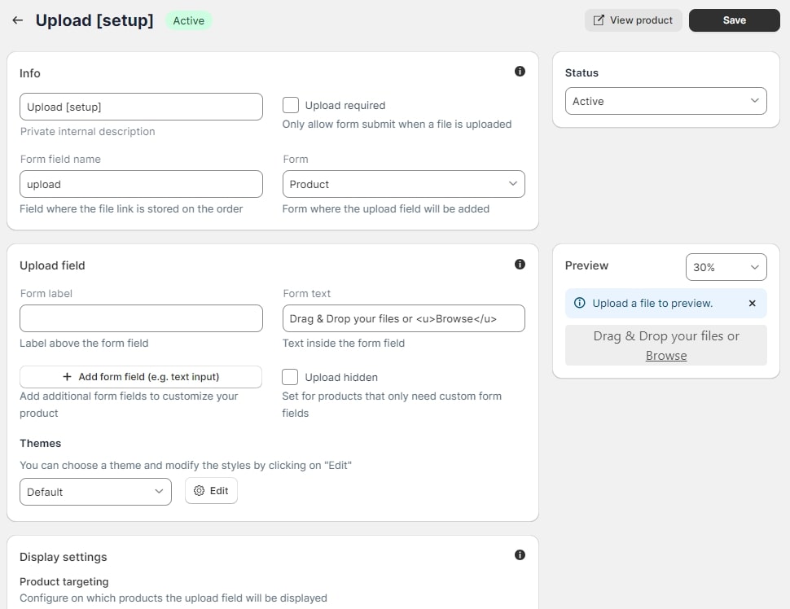Click the info icon in the preview banner

580,303
